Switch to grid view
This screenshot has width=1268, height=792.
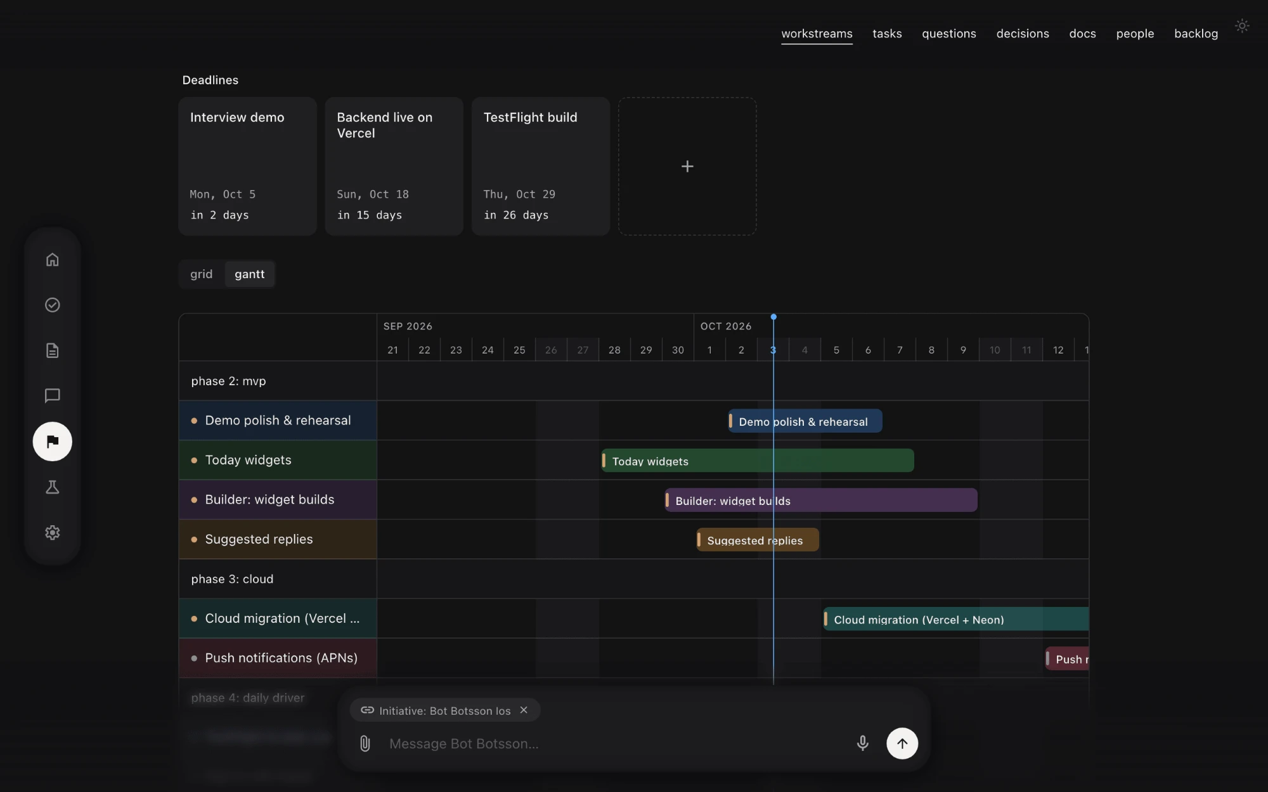(202, 274)
